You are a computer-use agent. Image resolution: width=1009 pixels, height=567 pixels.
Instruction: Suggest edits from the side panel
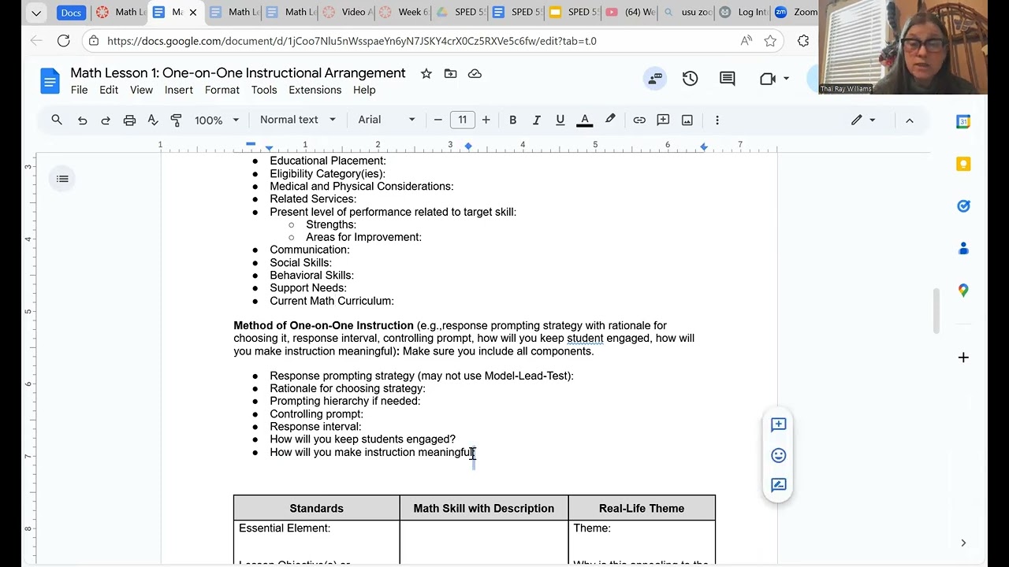779,485
